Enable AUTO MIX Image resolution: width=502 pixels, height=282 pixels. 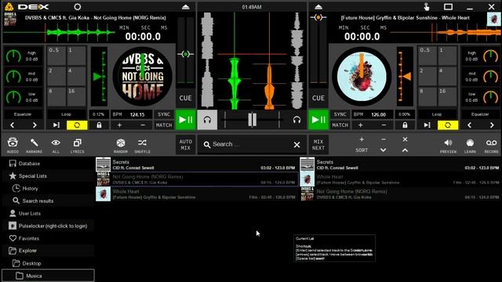coord(185,144)
